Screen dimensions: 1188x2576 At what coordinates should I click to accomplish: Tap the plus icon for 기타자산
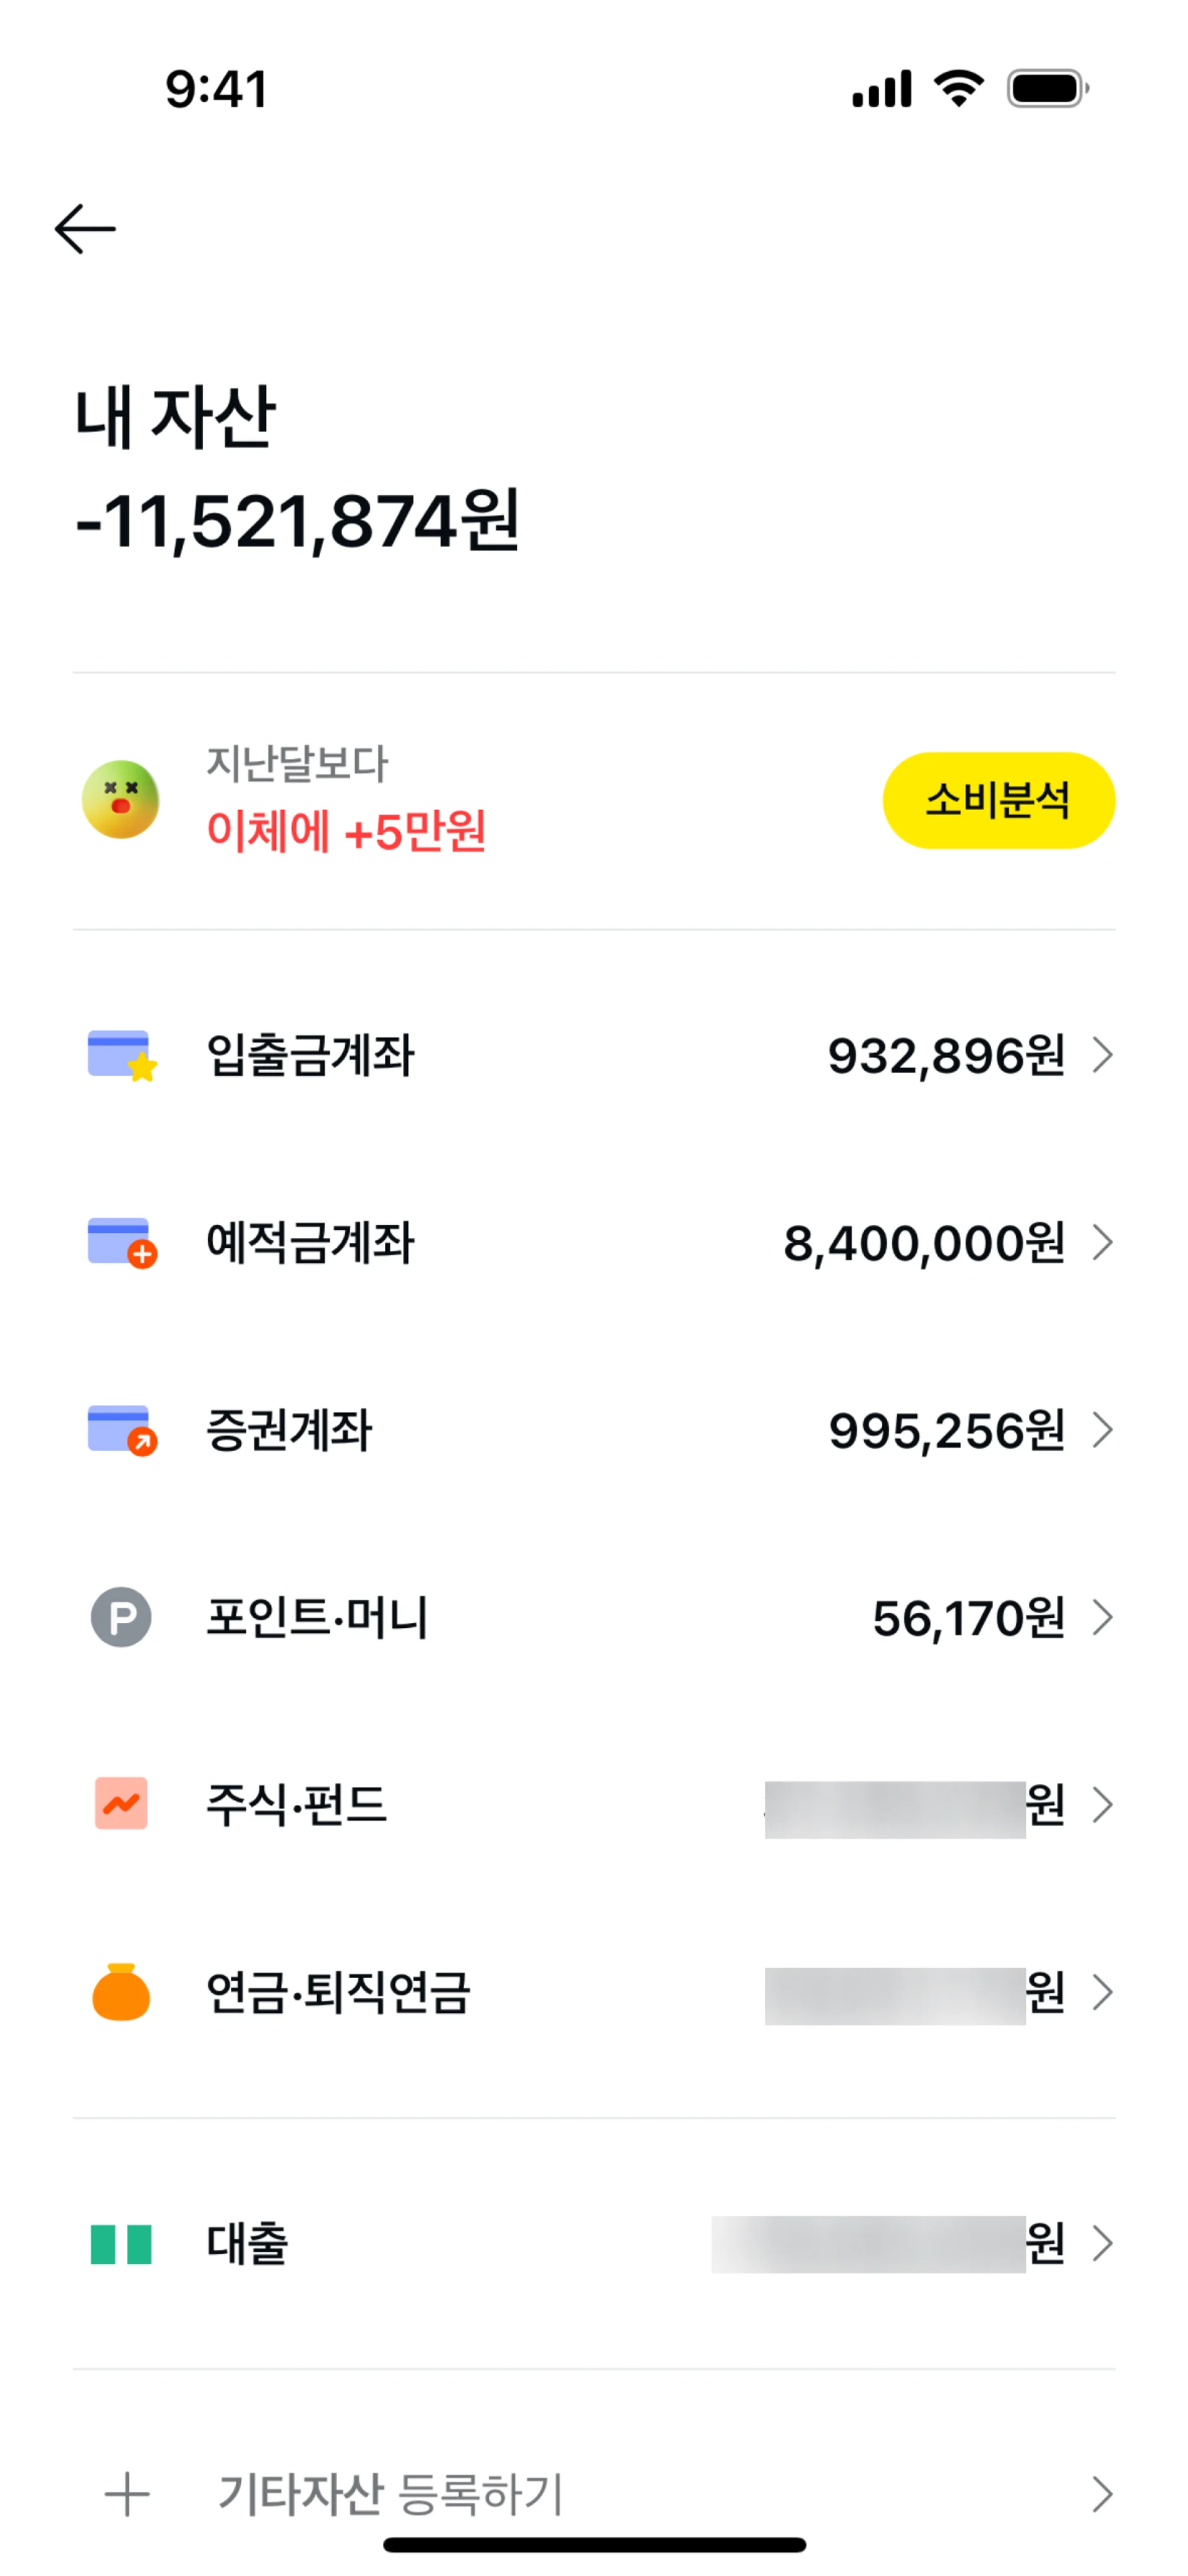point(127,2494)
